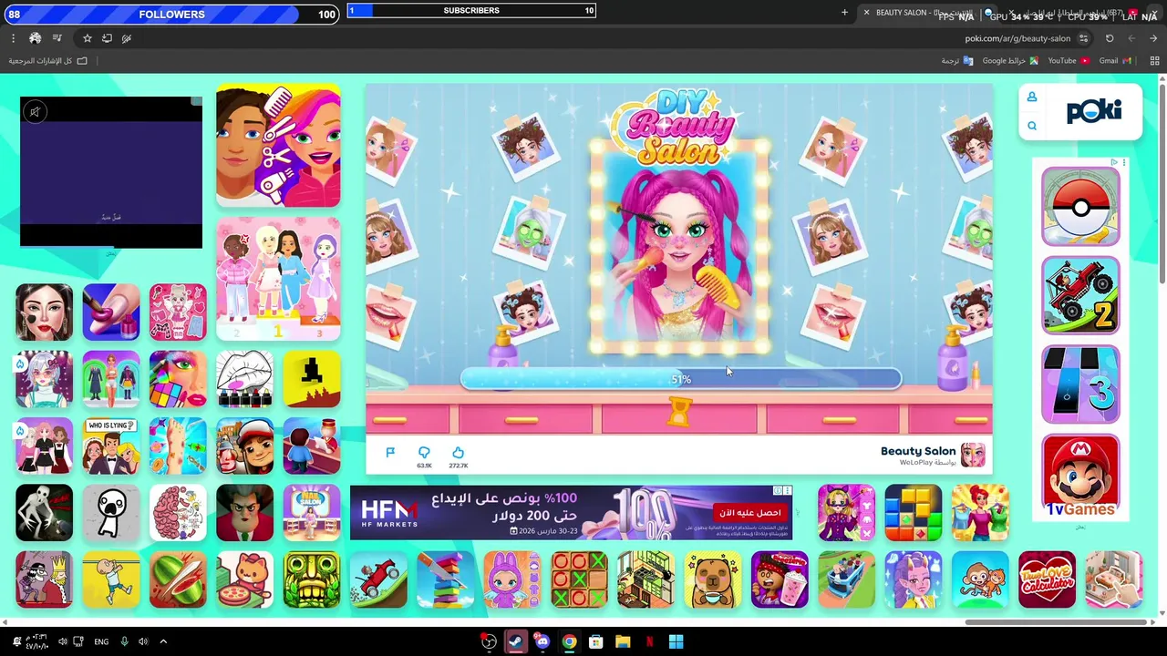Open the piano tiles 3 ad thumbnail
This screenshot has width=1167, height=656.
[x=1080, y=384]
